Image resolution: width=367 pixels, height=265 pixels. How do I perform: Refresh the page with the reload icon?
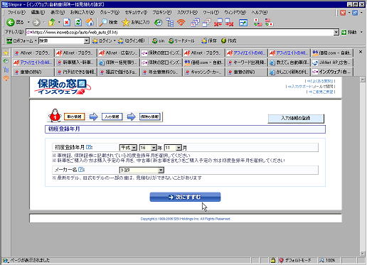(78, 23)
